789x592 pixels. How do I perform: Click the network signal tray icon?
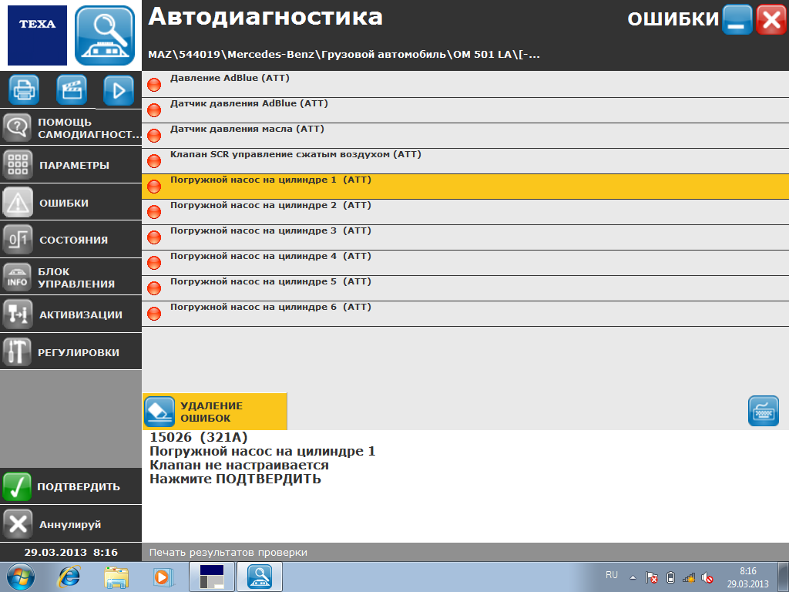688,577
